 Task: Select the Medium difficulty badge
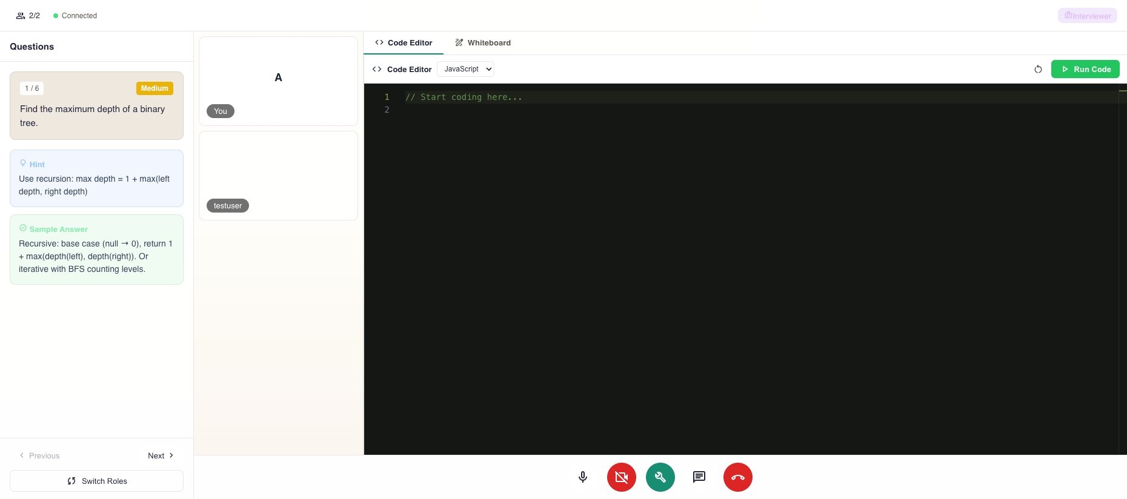point(155,88)
